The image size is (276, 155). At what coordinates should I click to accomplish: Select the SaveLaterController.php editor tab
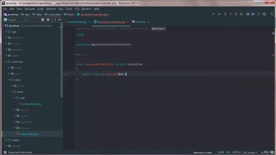click(x=111, y=22)
